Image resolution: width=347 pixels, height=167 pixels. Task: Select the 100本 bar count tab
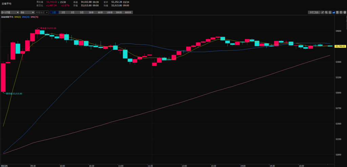(109, 12)
